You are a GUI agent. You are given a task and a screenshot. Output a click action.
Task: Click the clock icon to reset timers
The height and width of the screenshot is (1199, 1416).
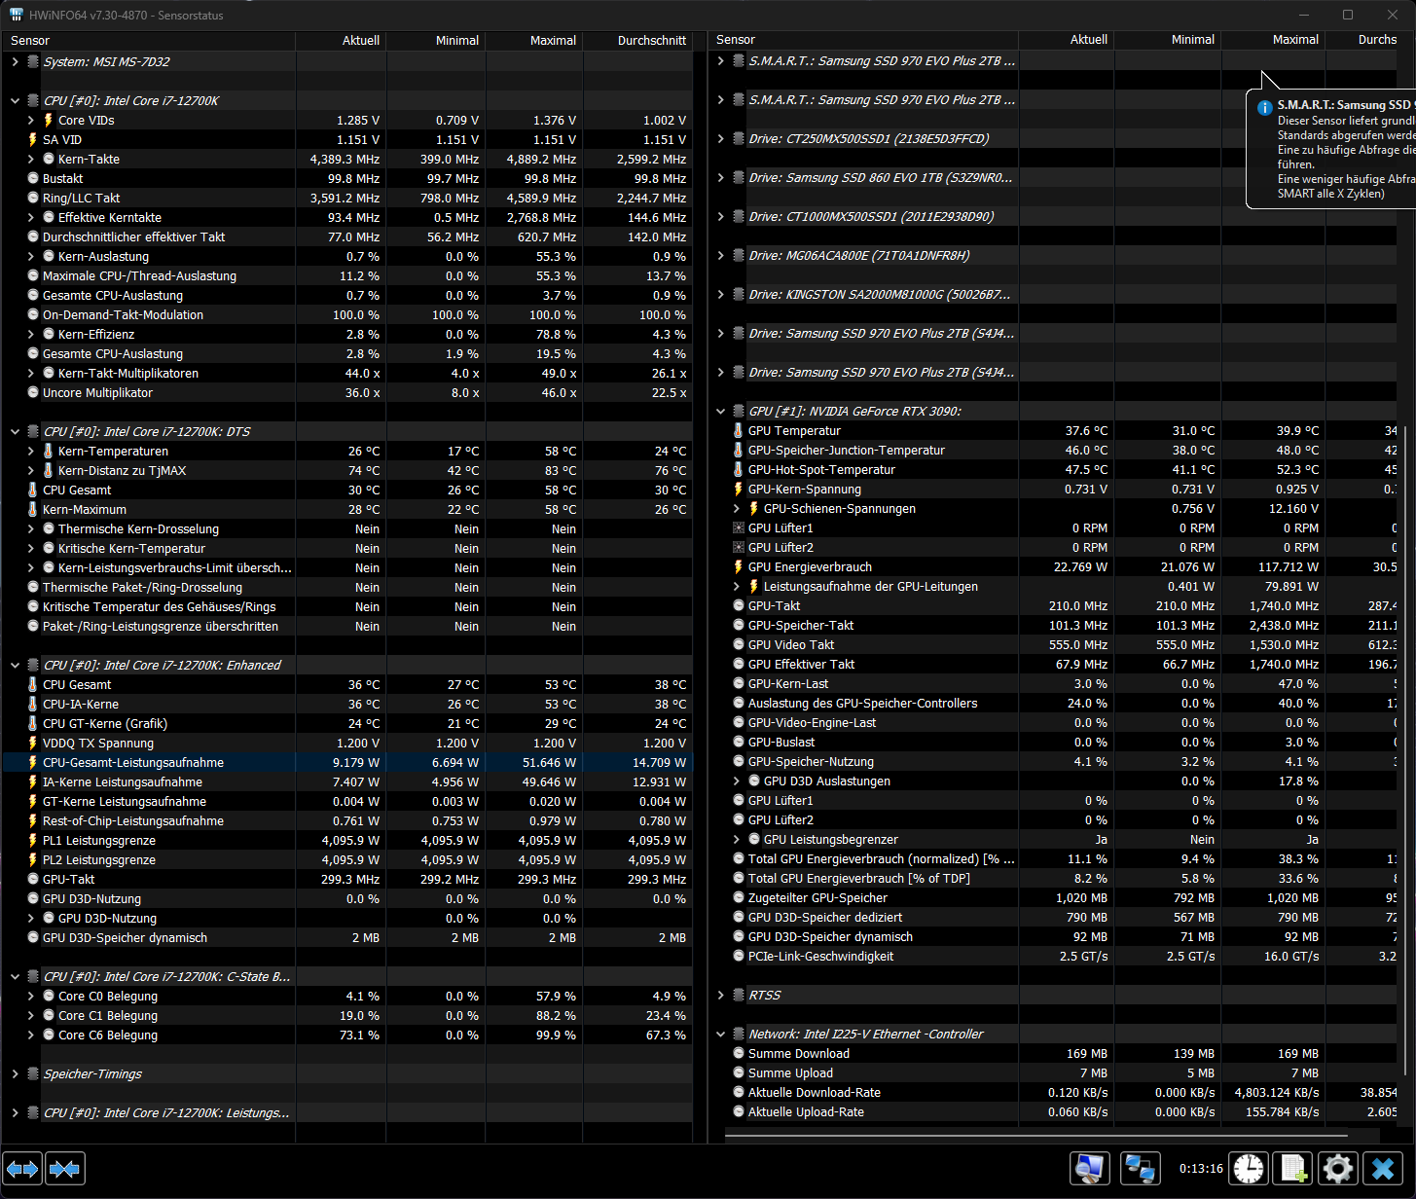(1249, 1168)
